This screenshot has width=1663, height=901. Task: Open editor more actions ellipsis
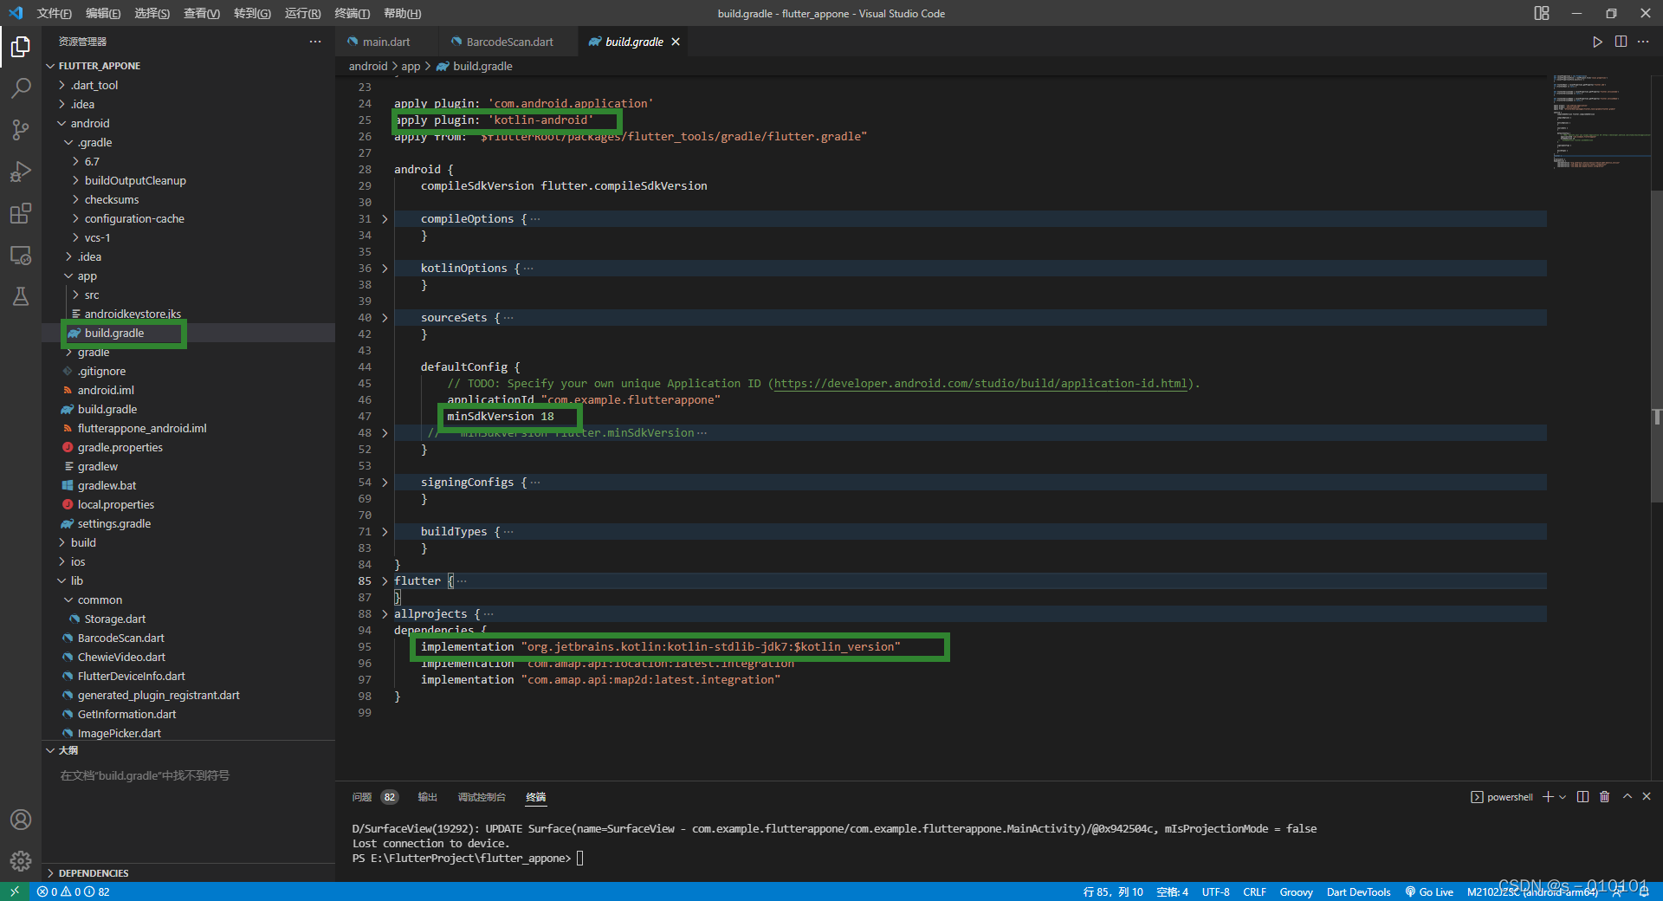tap(1643, 42)
